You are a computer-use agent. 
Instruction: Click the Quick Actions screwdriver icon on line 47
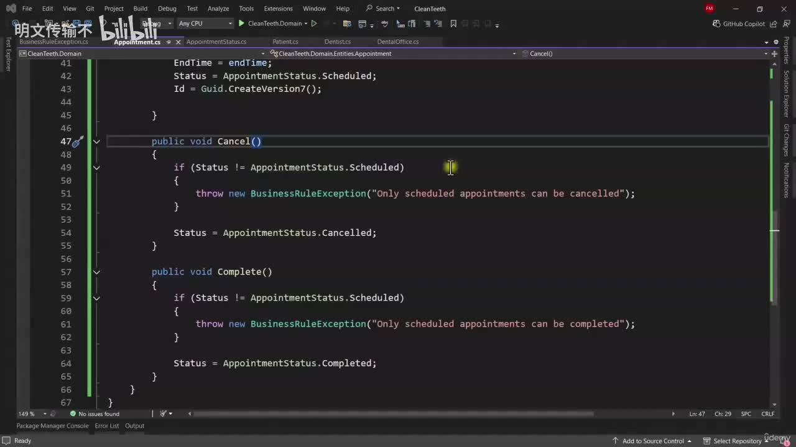tap(77, 142)
